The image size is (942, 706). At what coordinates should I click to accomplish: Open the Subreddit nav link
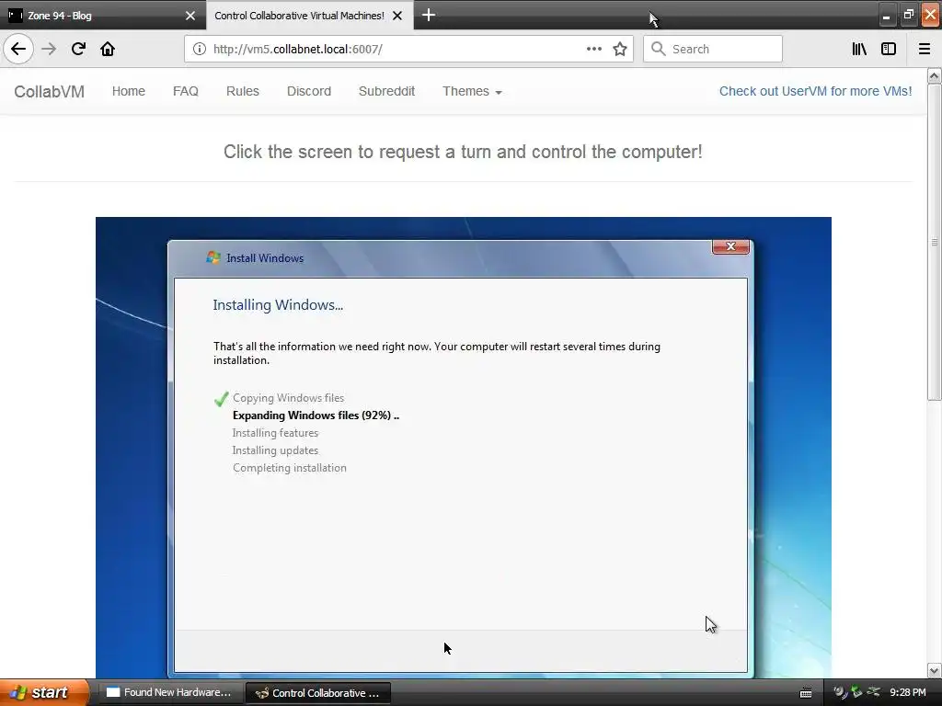[x=387, y=91]
